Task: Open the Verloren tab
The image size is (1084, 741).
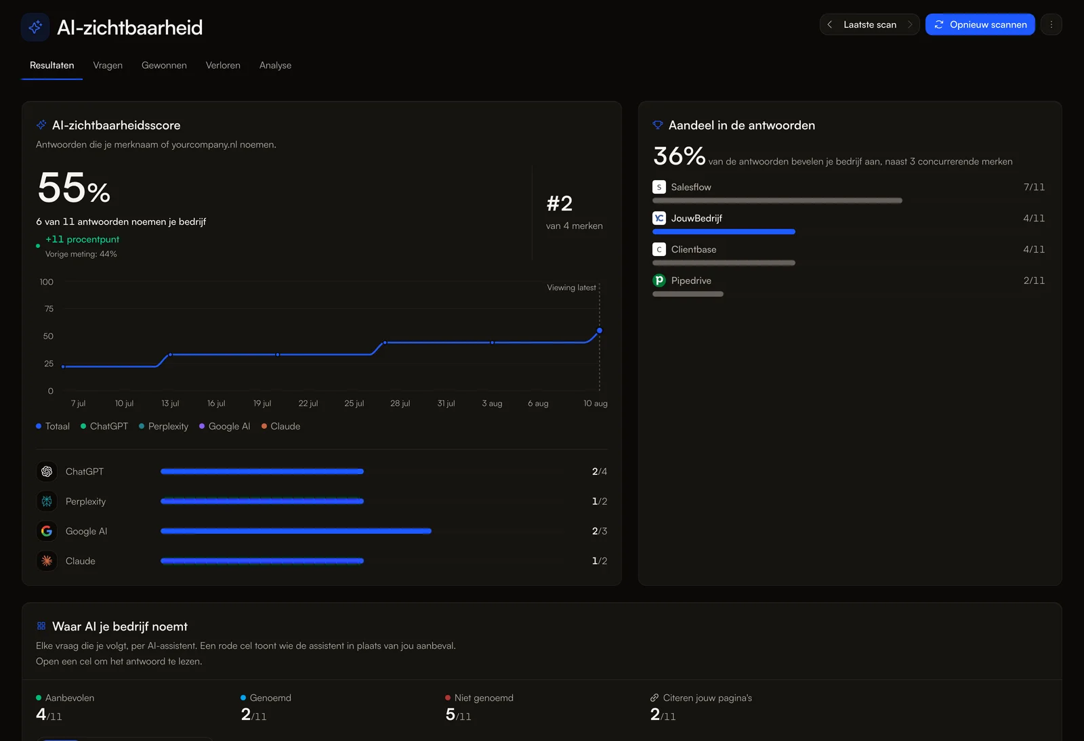Action: tap(223, 65)
